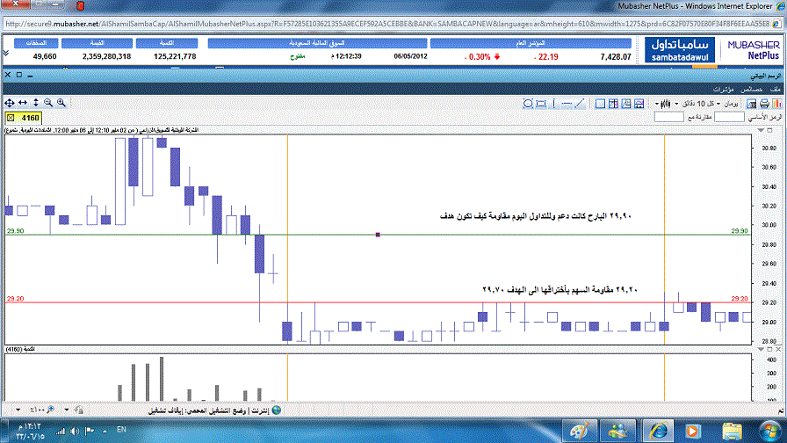787x443 pixels.
Task: Click the 4160 symbol tag
Action: point(23,118)
